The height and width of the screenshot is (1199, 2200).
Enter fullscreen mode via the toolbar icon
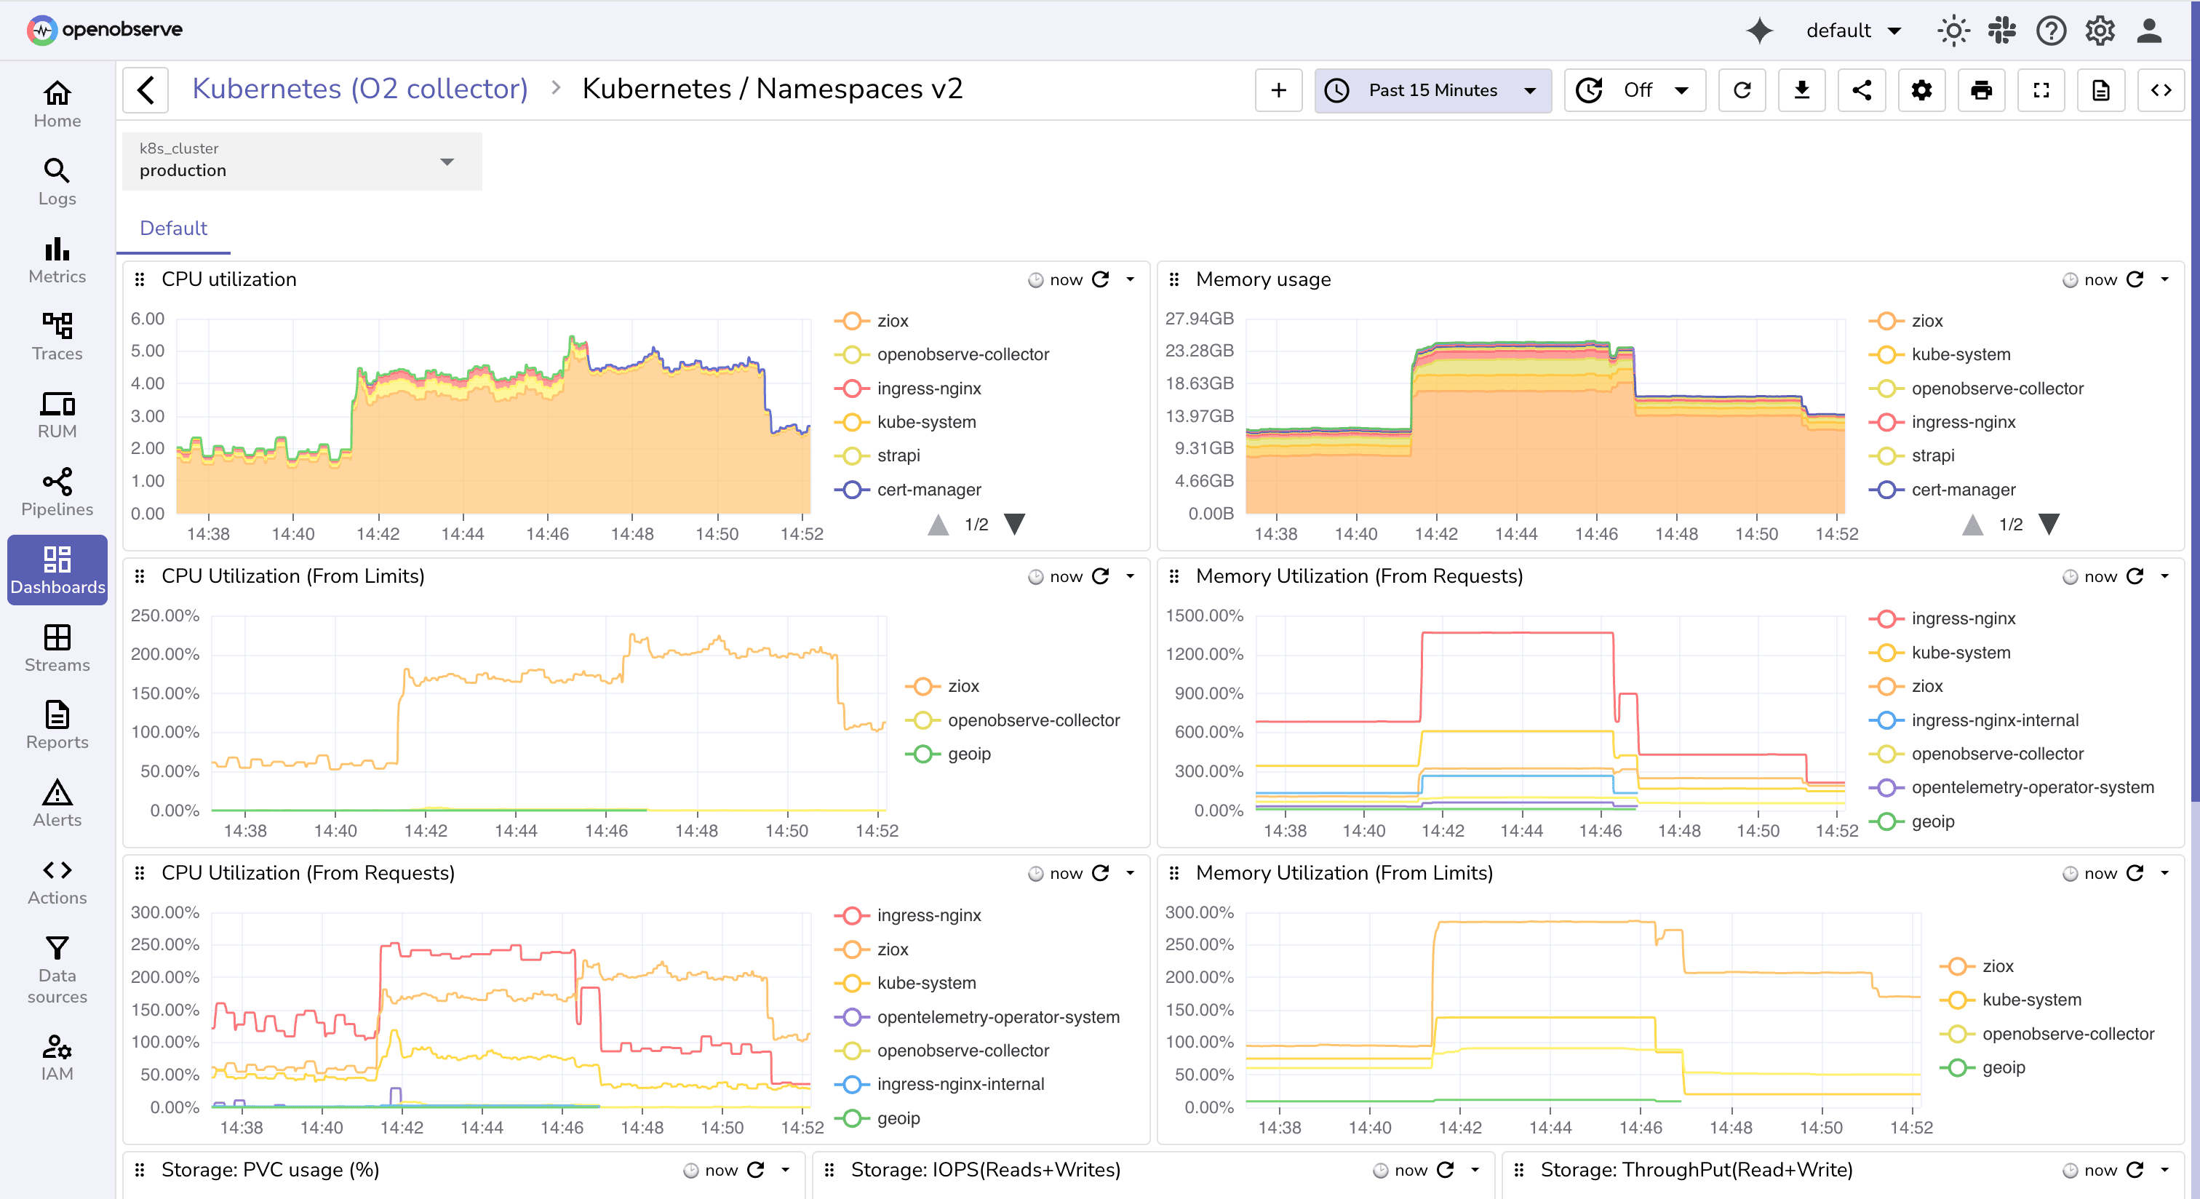coord(2041,89)
